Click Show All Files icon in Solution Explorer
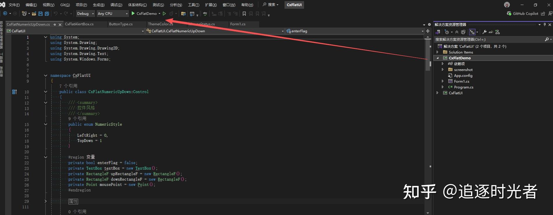The width and height of the screenshot is (553, 215). tap(463, 32)
